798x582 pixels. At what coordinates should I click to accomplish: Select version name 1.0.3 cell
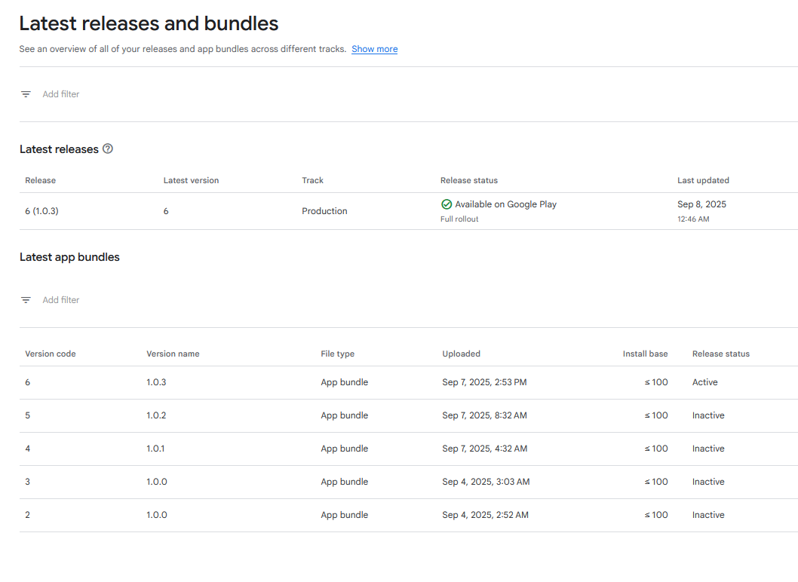click(156, 382)
